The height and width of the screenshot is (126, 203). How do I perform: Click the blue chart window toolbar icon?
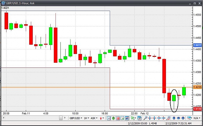tap(127, 118)
